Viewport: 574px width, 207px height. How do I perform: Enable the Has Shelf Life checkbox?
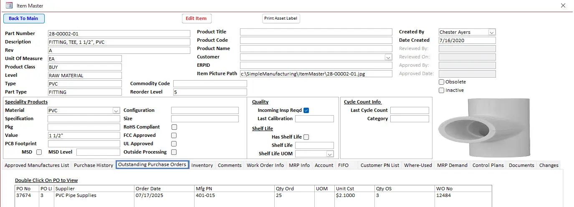coord(306,137)
